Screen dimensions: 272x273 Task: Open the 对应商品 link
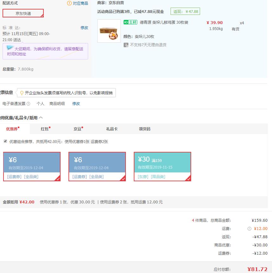[81, 3]
